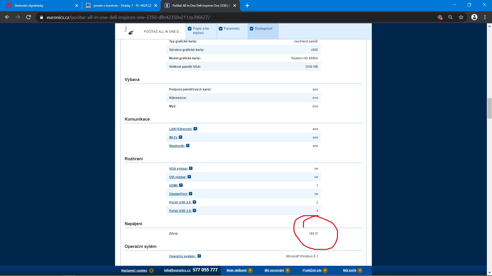
Task: Open the help icon next to HDMI
Action: [x=181, y=185]
